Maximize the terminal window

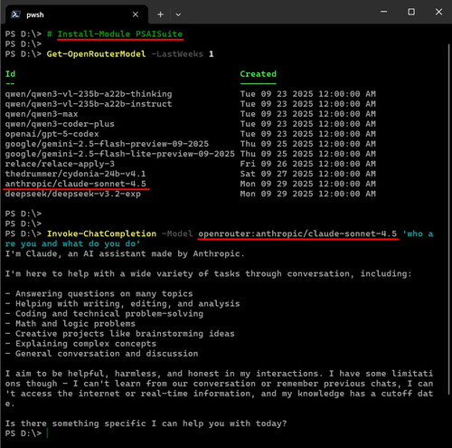411,12
